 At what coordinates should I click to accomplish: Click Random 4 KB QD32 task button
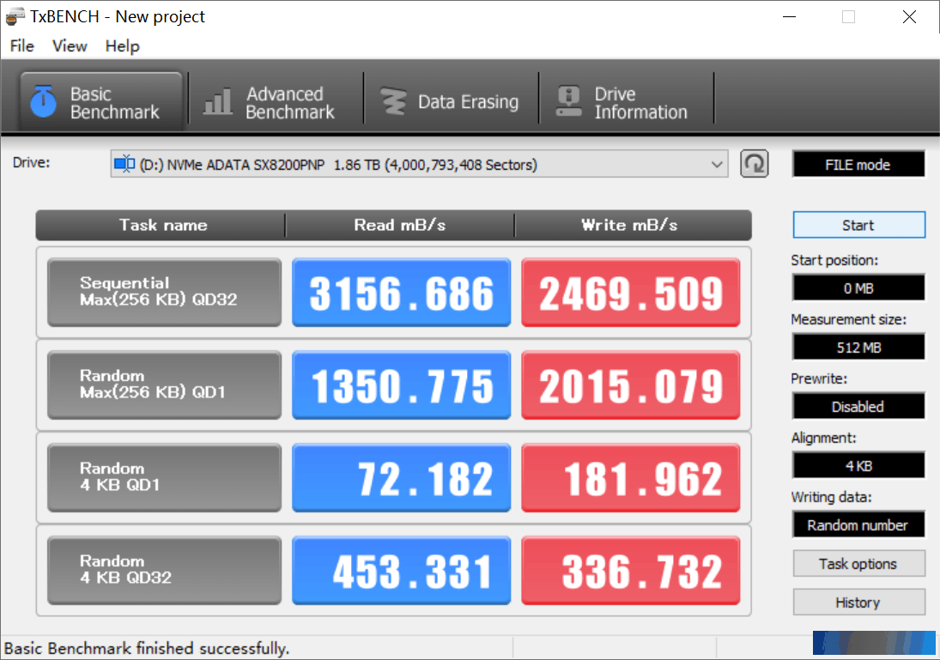click(164, 570)
